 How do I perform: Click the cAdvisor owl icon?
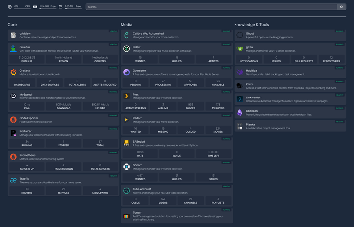point(13,35)
